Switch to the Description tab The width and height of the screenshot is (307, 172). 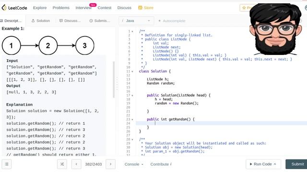pos(11,21)
